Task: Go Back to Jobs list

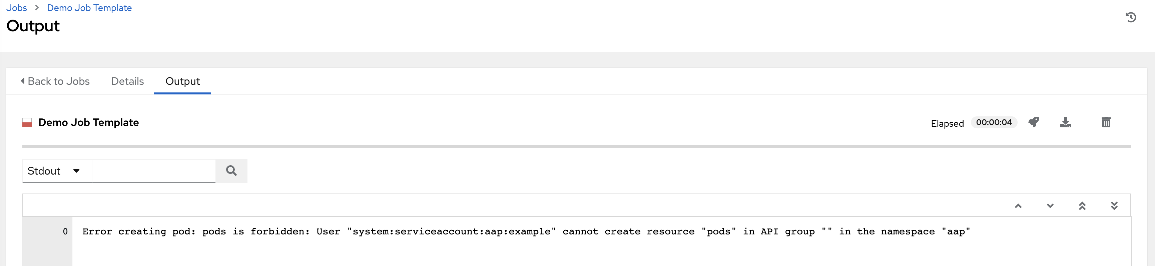Action: [55, 81]
